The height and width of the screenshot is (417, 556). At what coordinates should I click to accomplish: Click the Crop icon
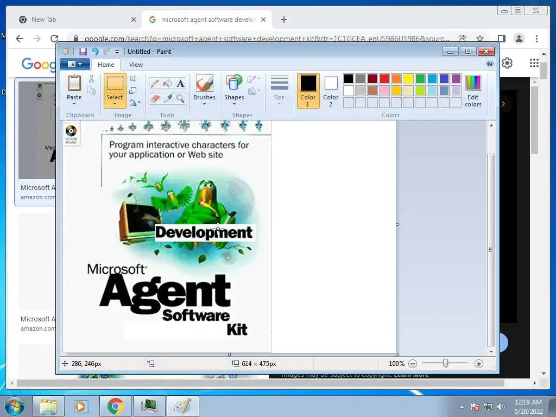(133, 78)
